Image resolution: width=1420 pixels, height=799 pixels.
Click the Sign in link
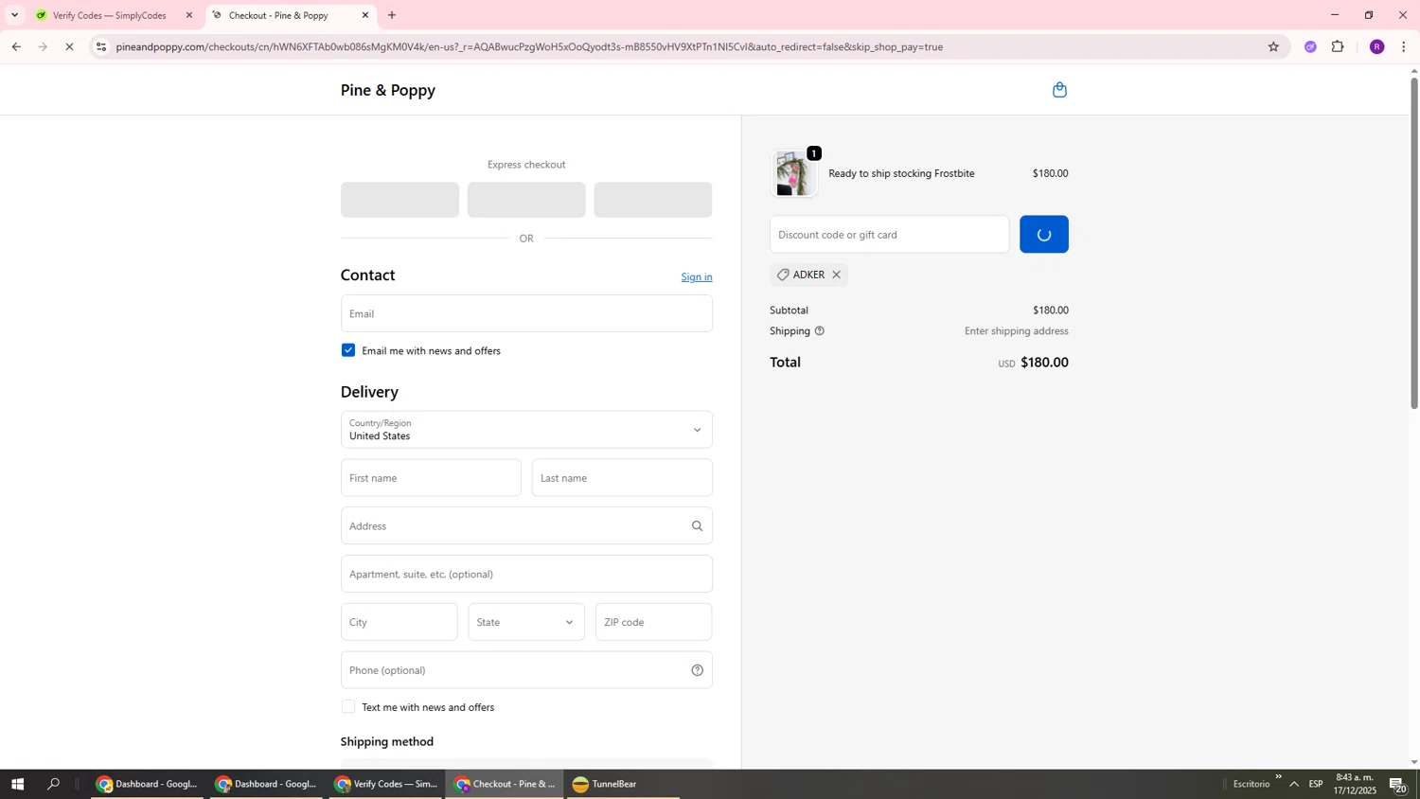(x=697, y=276)
